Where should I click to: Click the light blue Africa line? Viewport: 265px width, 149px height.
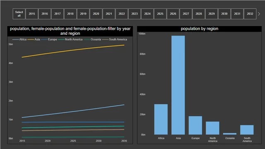[x=73, y=111]
